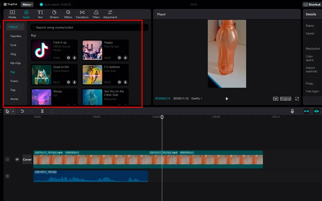Open the dropdown arrow beside the pointer tool

pos(13,111)
